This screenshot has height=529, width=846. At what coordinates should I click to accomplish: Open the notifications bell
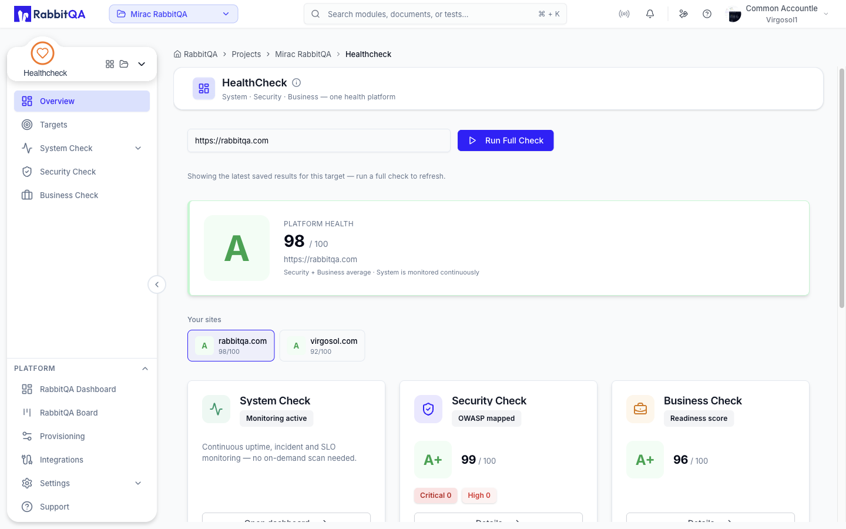650,14
